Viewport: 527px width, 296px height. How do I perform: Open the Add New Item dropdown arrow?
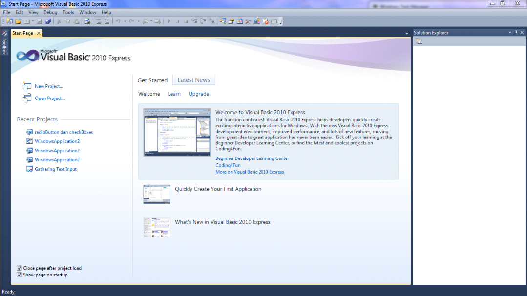tap(33, 21)
